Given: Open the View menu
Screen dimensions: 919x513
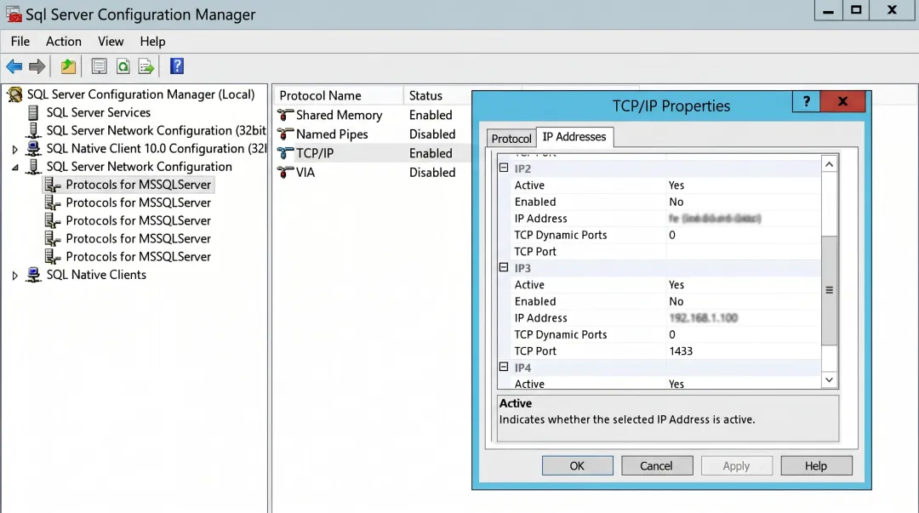Looking at the screenshot, I should (x=110, y=42).
